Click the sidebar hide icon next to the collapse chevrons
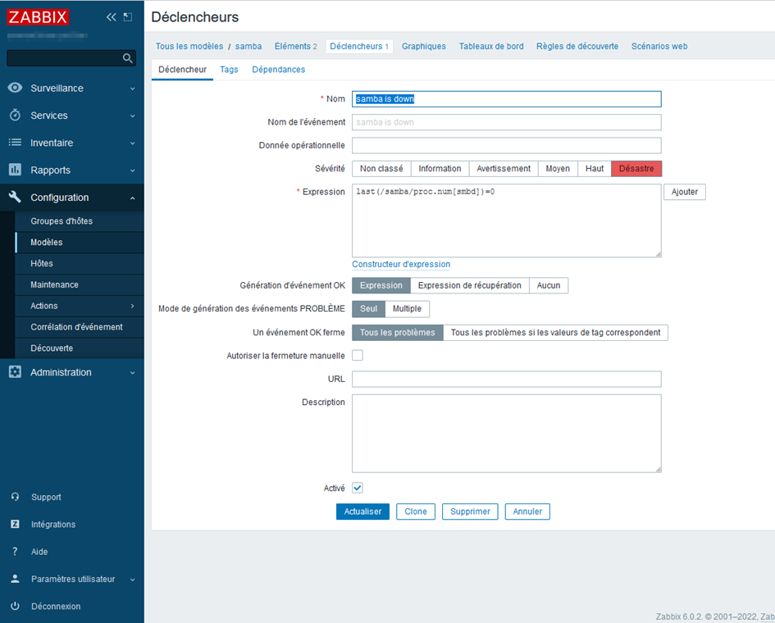This screenshot has width=775, height=623. 127,17
